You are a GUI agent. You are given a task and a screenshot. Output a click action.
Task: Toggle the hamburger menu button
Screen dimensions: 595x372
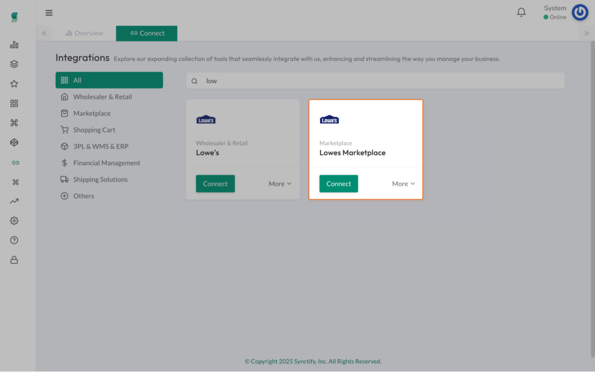(49, 13)
